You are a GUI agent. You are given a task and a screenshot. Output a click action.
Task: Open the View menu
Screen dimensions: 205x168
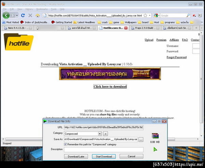coord(20,9)
